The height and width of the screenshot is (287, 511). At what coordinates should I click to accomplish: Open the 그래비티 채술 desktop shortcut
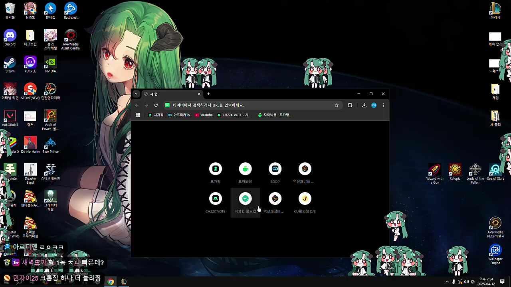[50, 201]
